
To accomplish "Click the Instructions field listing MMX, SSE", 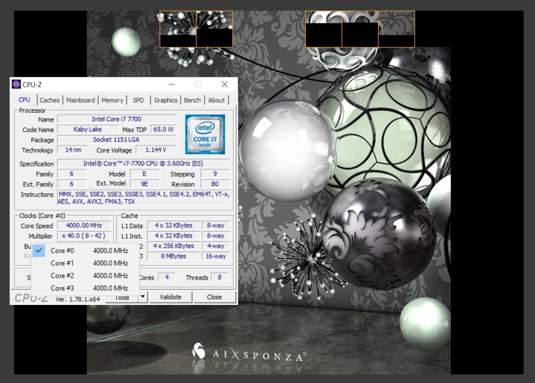I will point(143,198).
